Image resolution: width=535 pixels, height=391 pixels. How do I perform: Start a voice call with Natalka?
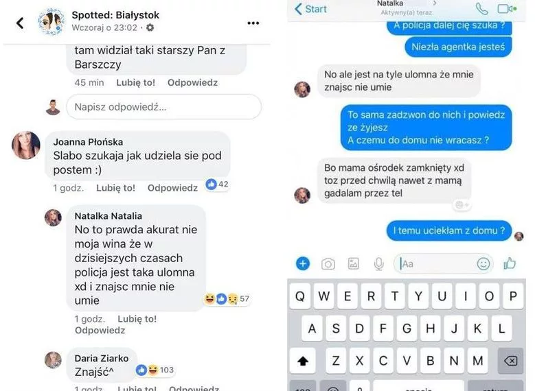(x=481, y=9)
